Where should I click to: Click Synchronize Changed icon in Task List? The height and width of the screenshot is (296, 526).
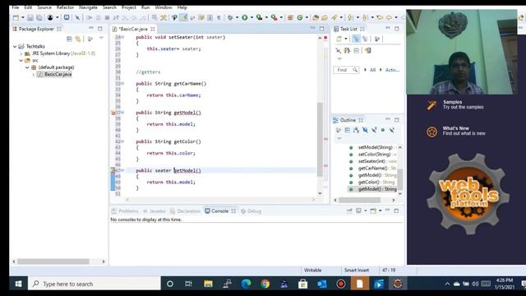click(x=368, y=51)
